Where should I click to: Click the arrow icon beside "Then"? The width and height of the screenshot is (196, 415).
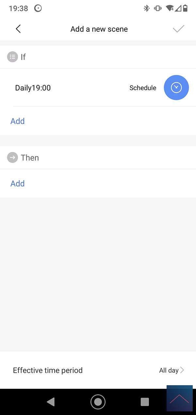[12, 158]
